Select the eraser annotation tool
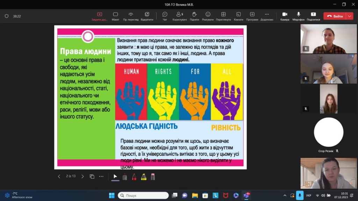Viewport: 358px width, 201px height. [x=153, y=177]
